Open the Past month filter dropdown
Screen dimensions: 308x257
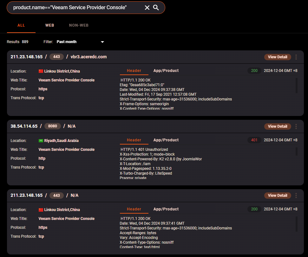click(x=67, y=42)
